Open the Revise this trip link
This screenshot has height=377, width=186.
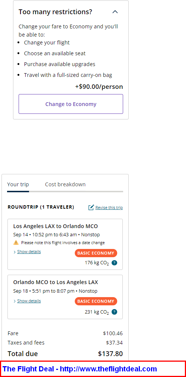[x=109, y=208]
